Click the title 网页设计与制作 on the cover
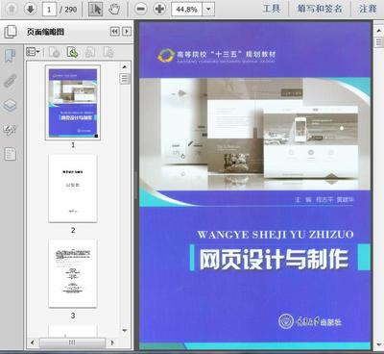The image size is (384, 354). click(274, 259)
